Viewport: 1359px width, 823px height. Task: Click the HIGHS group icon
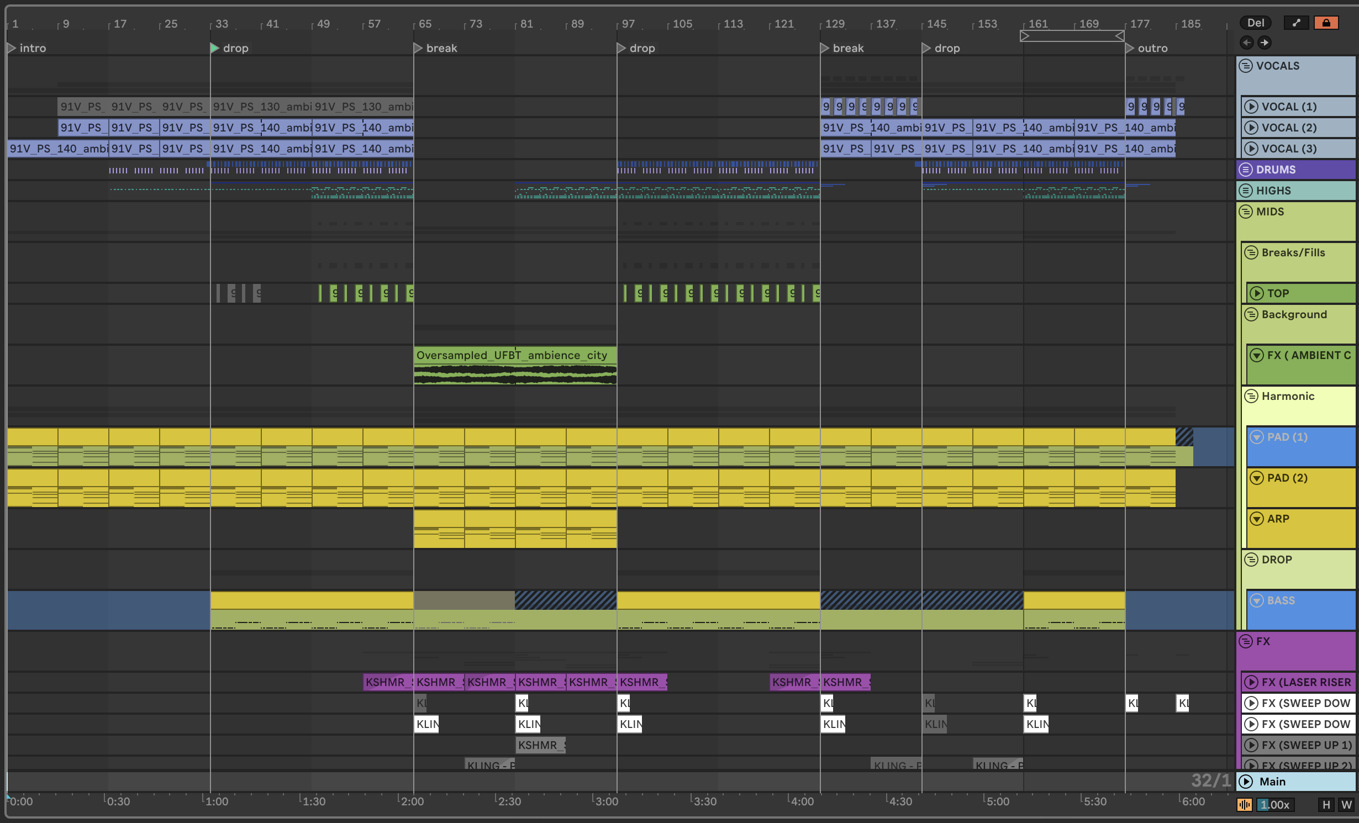coord(1246,191)
